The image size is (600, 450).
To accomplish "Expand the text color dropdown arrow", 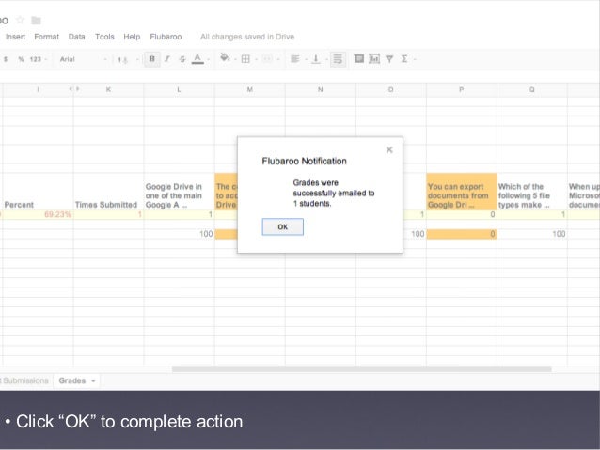I will [209, 59].
